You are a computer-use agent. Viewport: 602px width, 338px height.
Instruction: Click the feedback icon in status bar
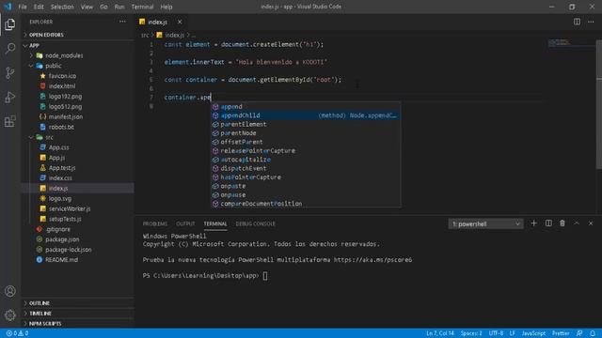(x=579, y=333)
